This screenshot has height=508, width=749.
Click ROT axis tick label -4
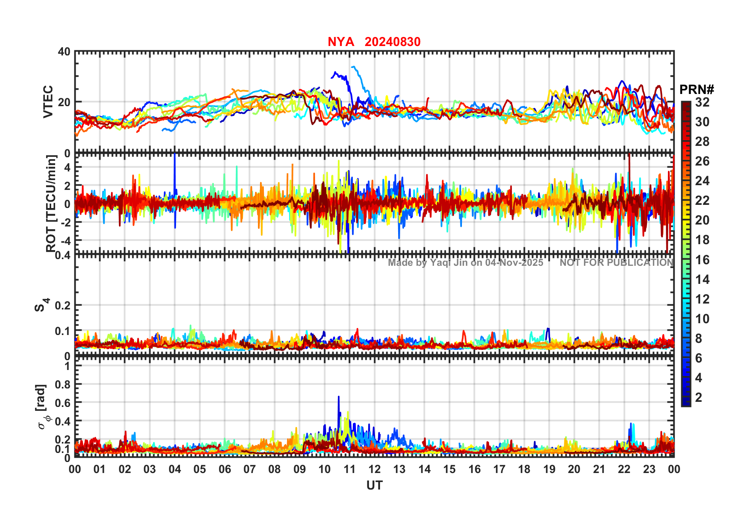click(65, 240)
